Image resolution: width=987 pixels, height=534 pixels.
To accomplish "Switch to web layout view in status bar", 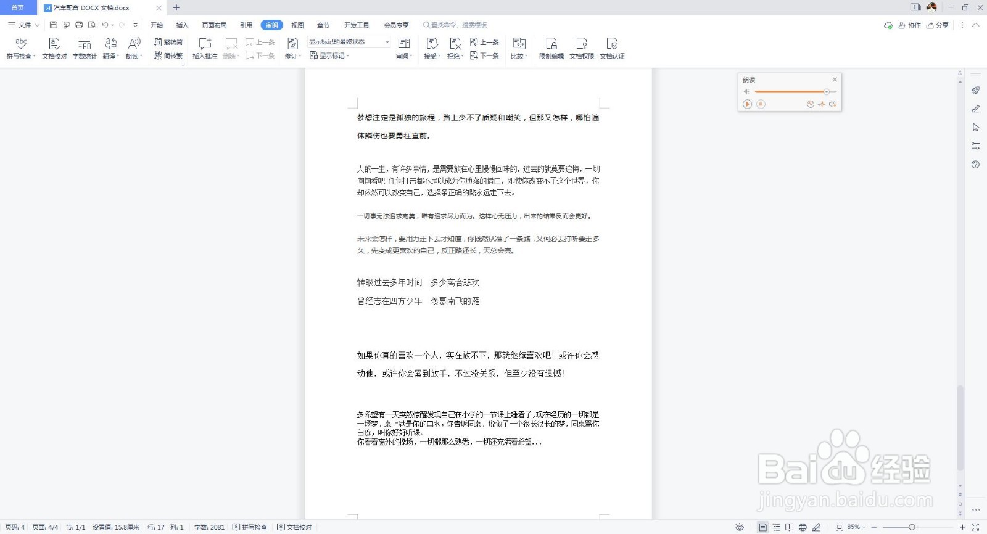I will [x=803, y=527].
